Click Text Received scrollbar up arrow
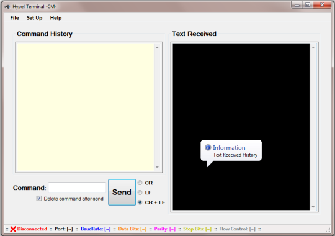Image resolution: width=335 pixels, height=236 pixels. [x=313, y=47]
